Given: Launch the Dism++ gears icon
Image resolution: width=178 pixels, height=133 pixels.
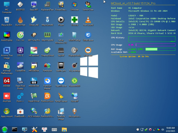Looking at the screenshot, I should point(20,97).
